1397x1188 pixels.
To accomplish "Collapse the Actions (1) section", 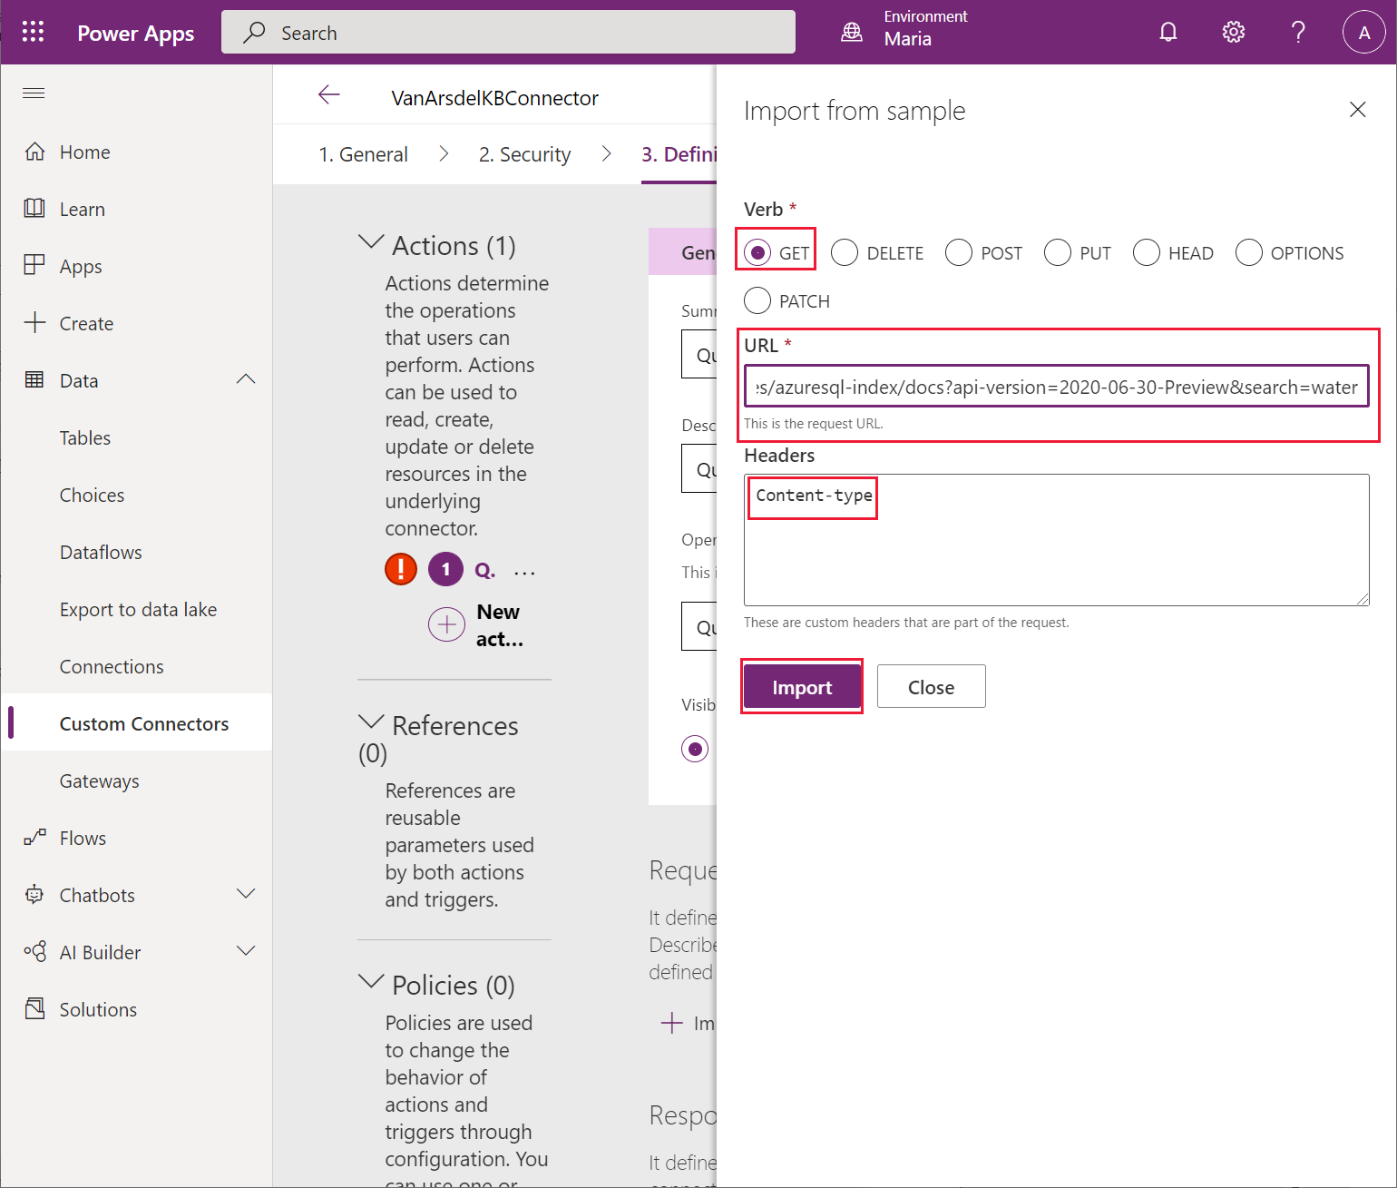I will pos(371,242).
